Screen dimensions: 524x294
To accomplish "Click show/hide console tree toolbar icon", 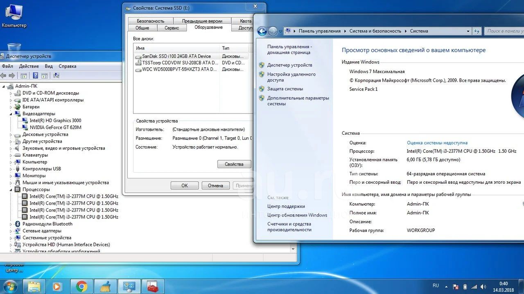I will point(24,76).
